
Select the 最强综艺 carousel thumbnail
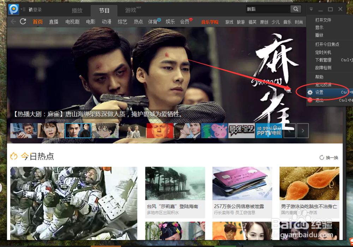click(241, 131)
